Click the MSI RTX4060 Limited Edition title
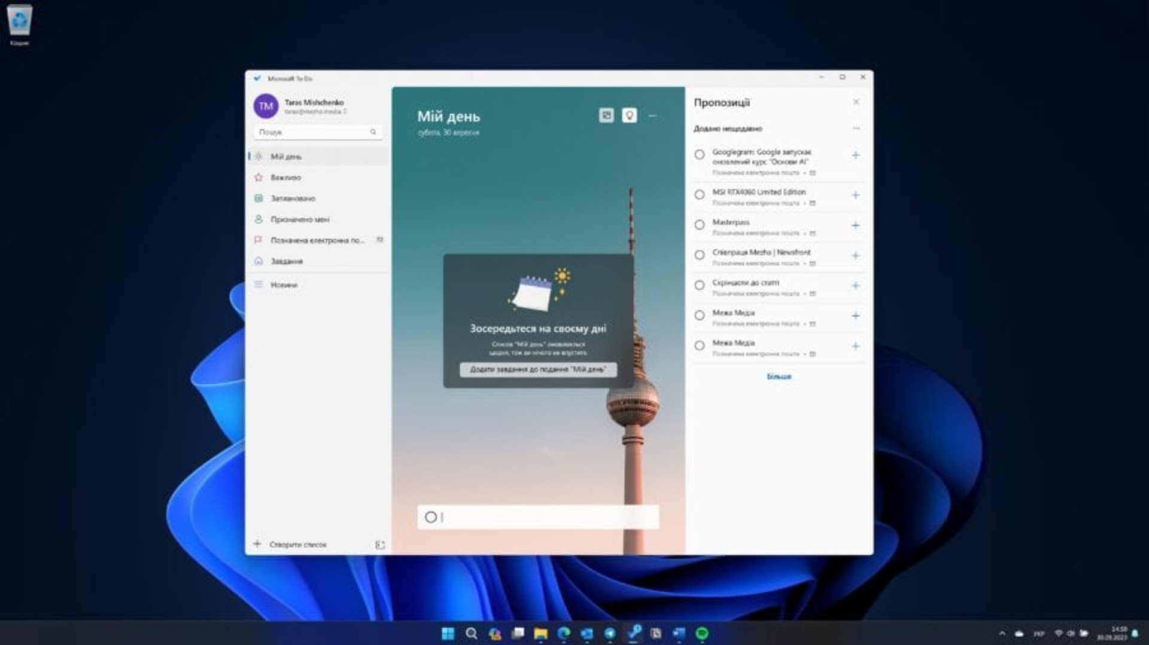This screenshot has height=645, width=1149. (x=759, y=192)
